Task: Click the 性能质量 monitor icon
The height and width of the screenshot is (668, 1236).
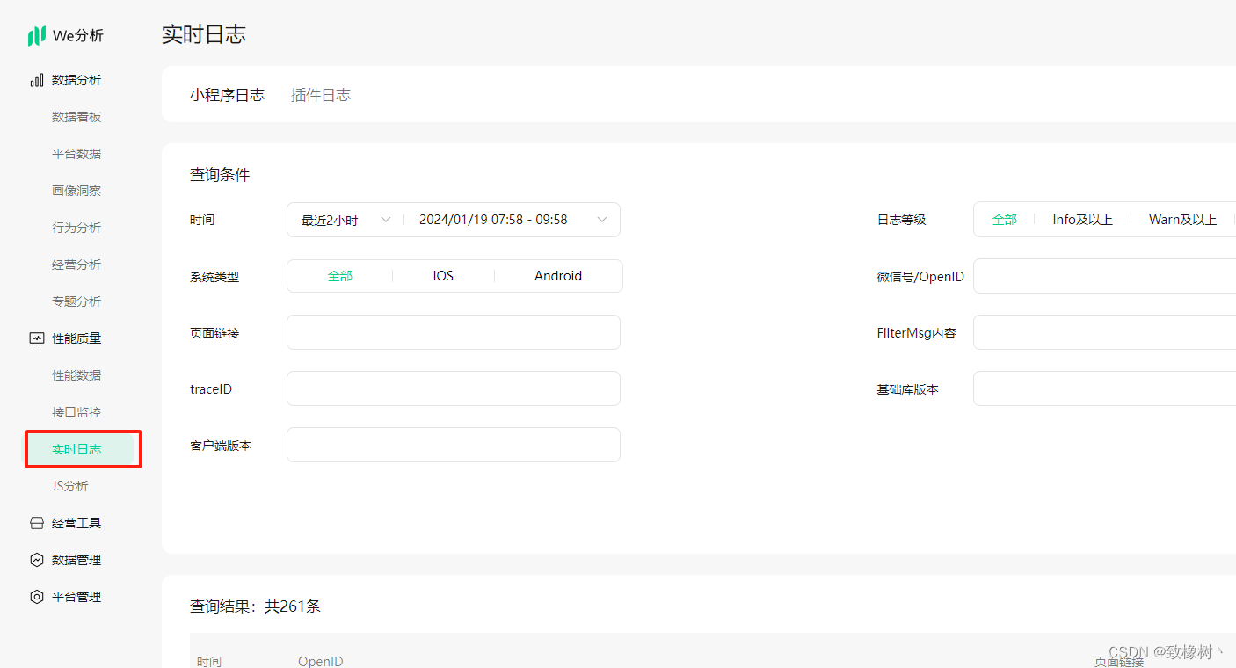Action: coord(37,338)
